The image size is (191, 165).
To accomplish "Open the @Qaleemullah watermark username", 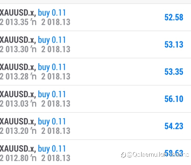I will point(158,155).
